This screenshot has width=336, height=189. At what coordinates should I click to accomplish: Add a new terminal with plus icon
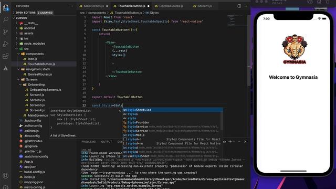pos(230,141)
